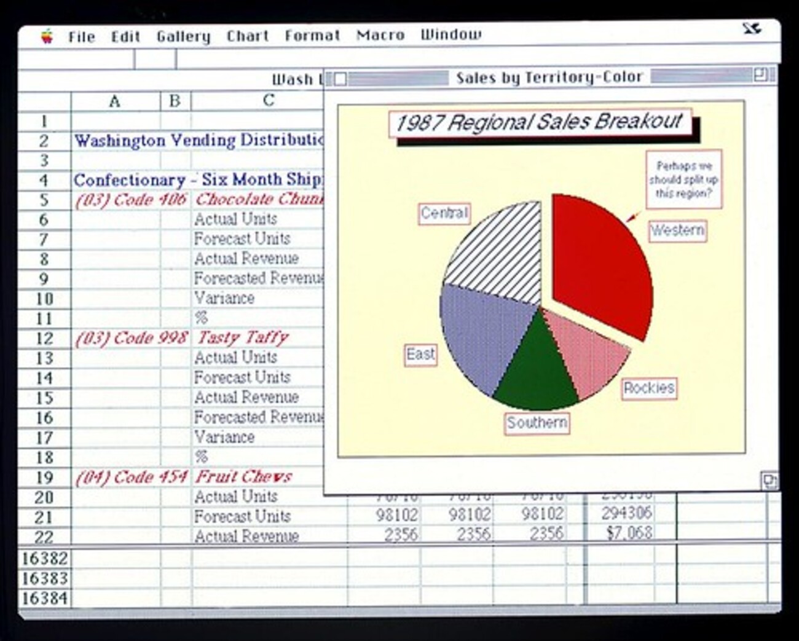The height and width of the screenshot is (641, 799).
Task: Click the East label on the chart
Action: 420,355
